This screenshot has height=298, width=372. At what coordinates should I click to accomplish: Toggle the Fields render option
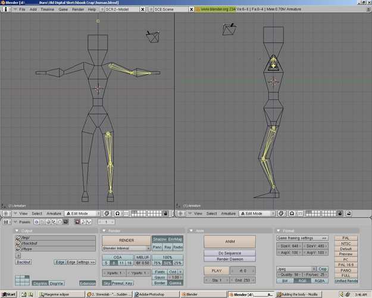click(x=160, y=272)
